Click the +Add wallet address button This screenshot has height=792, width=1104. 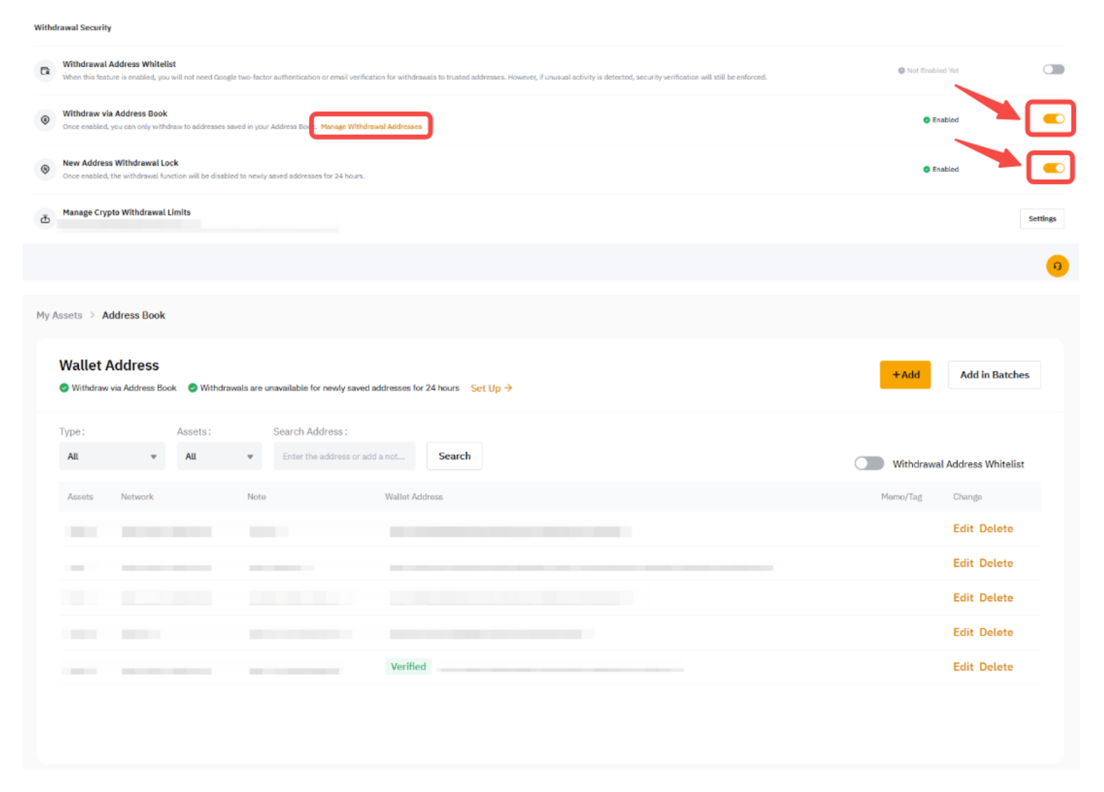click(905, 375)
